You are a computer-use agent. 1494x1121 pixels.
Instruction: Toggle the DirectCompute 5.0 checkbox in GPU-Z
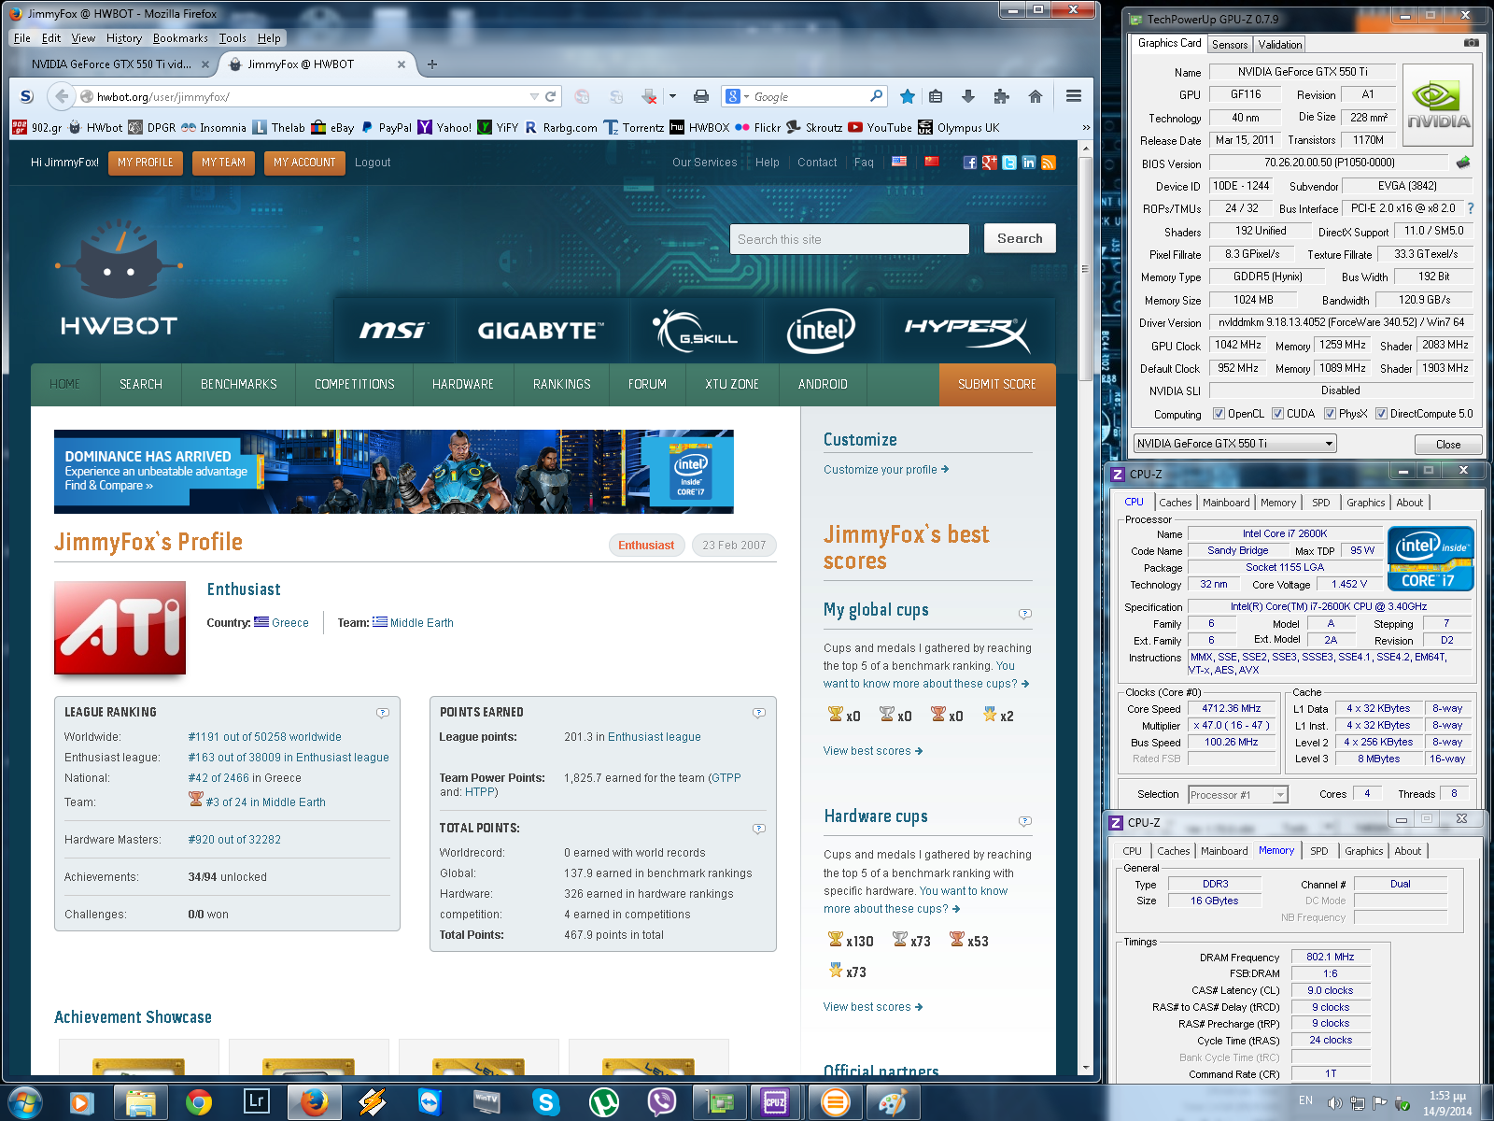coord(1381,414)
